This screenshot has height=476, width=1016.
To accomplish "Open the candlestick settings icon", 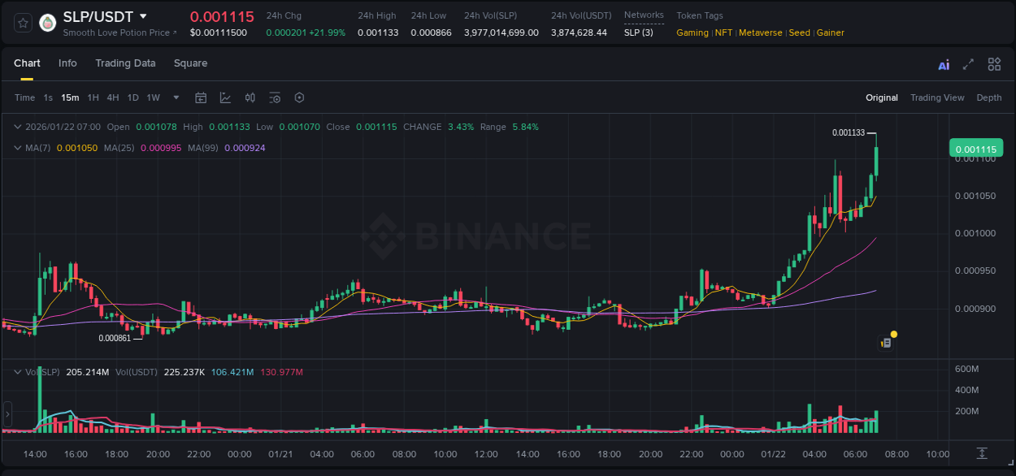I will [250, 97].
